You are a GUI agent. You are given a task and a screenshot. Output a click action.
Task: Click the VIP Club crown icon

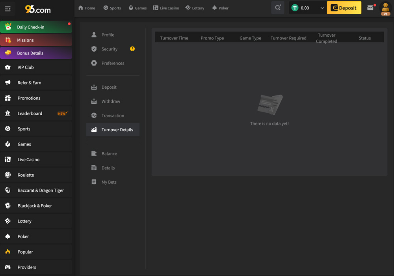tap(7, 67)
